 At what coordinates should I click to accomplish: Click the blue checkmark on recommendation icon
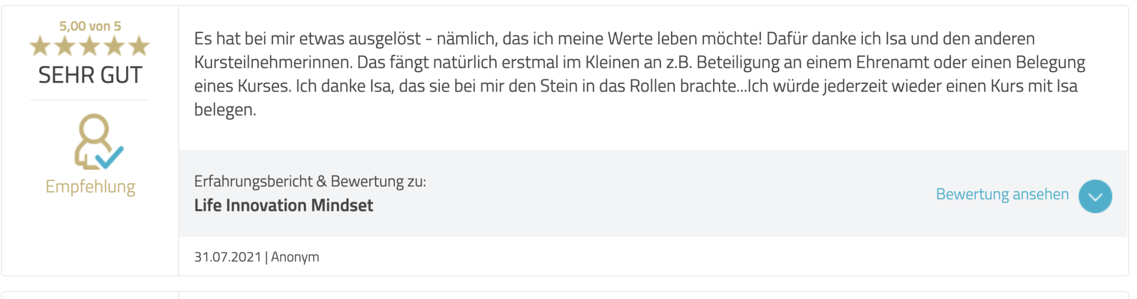(x=110, y=157)
